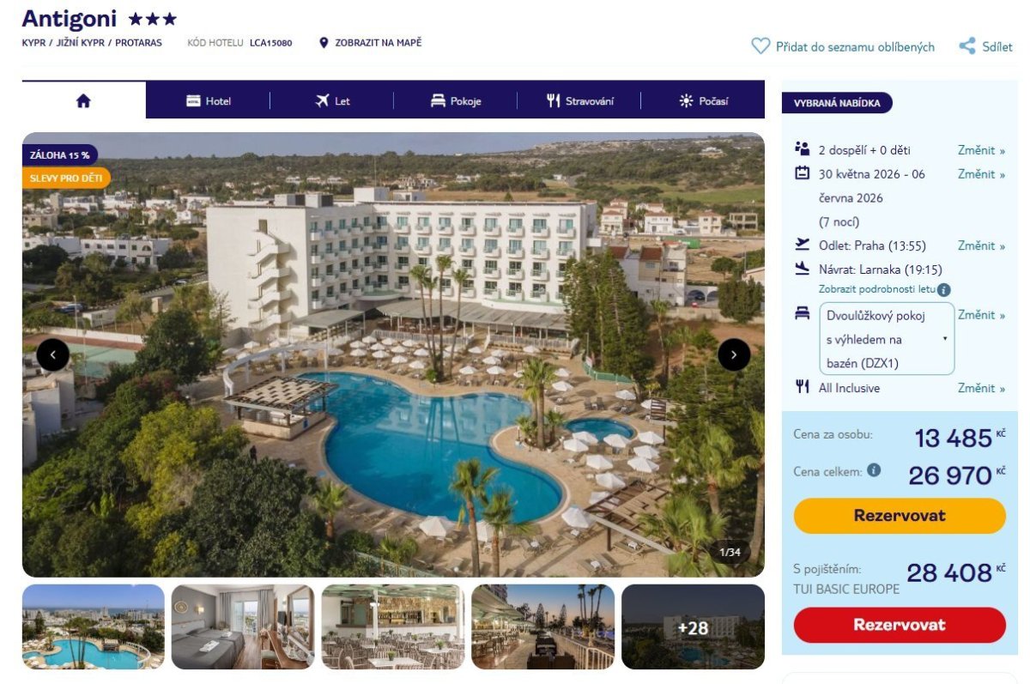Open the home icon tab
The width and height of the screenshot is (1030, 684).
[83, 100]
